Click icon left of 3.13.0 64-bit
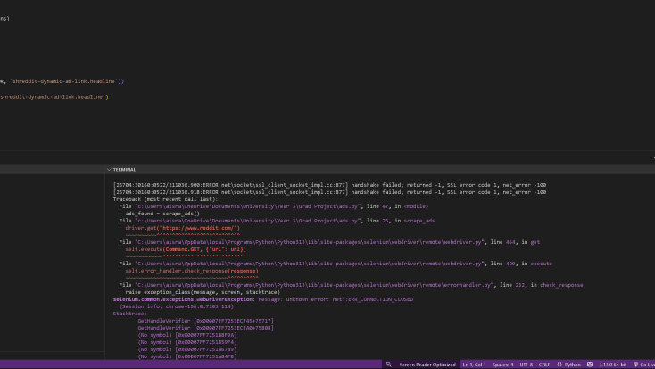The width and height of the screenshot is (655, 369). coord(590,365)
